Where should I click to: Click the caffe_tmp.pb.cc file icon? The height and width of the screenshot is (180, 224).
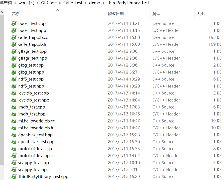coord(14,37)
